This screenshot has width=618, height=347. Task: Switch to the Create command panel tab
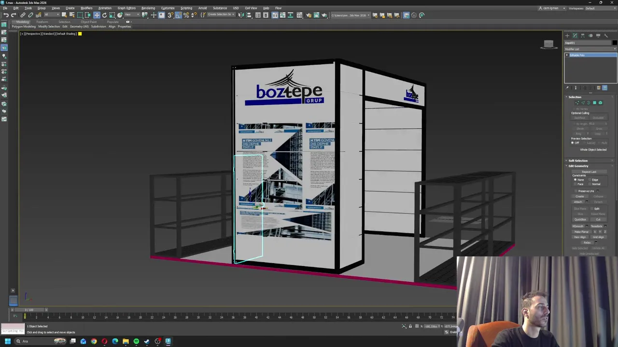click(567, 36)
